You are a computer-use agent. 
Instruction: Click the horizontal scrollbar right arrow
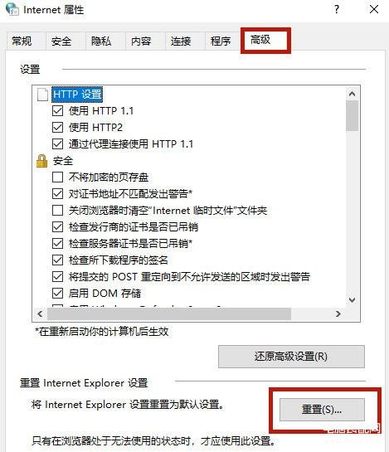pyautogui.click(x=338, y=314)
